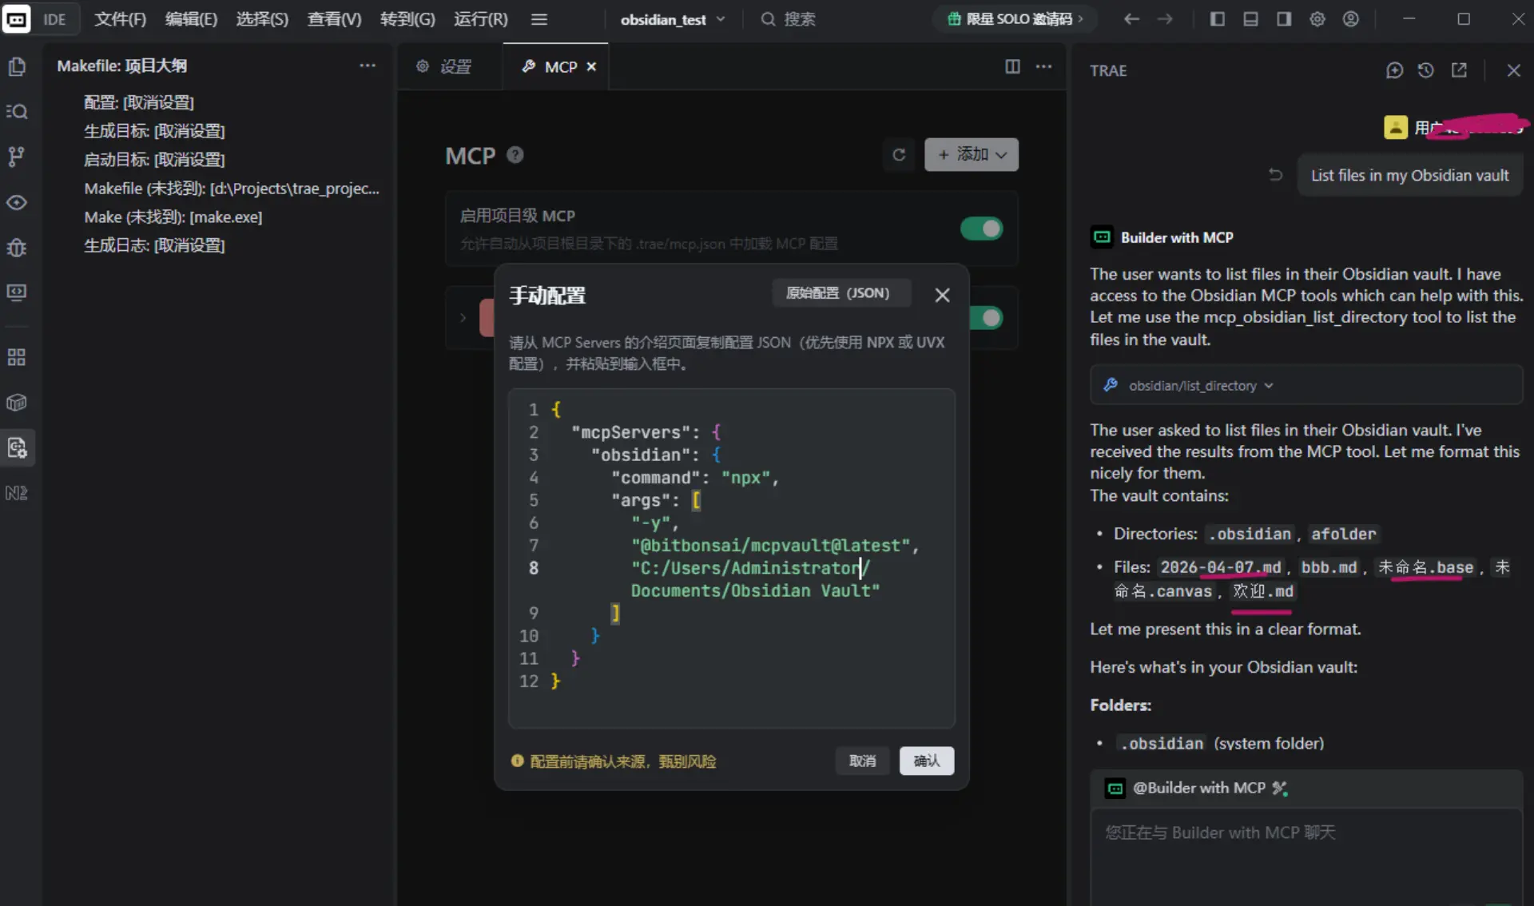Open the 转到(G) menu

coord(407,19)
